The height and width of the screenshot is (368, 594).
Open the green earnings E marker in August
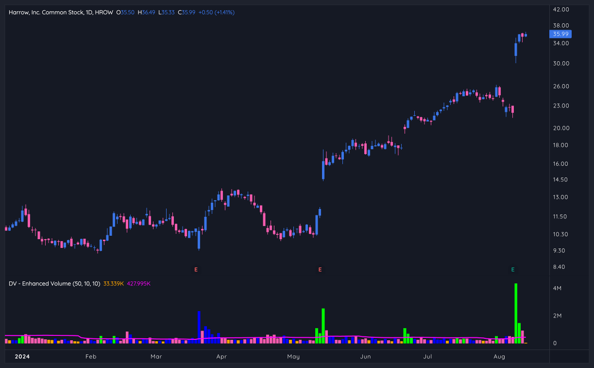coord(513,269)
